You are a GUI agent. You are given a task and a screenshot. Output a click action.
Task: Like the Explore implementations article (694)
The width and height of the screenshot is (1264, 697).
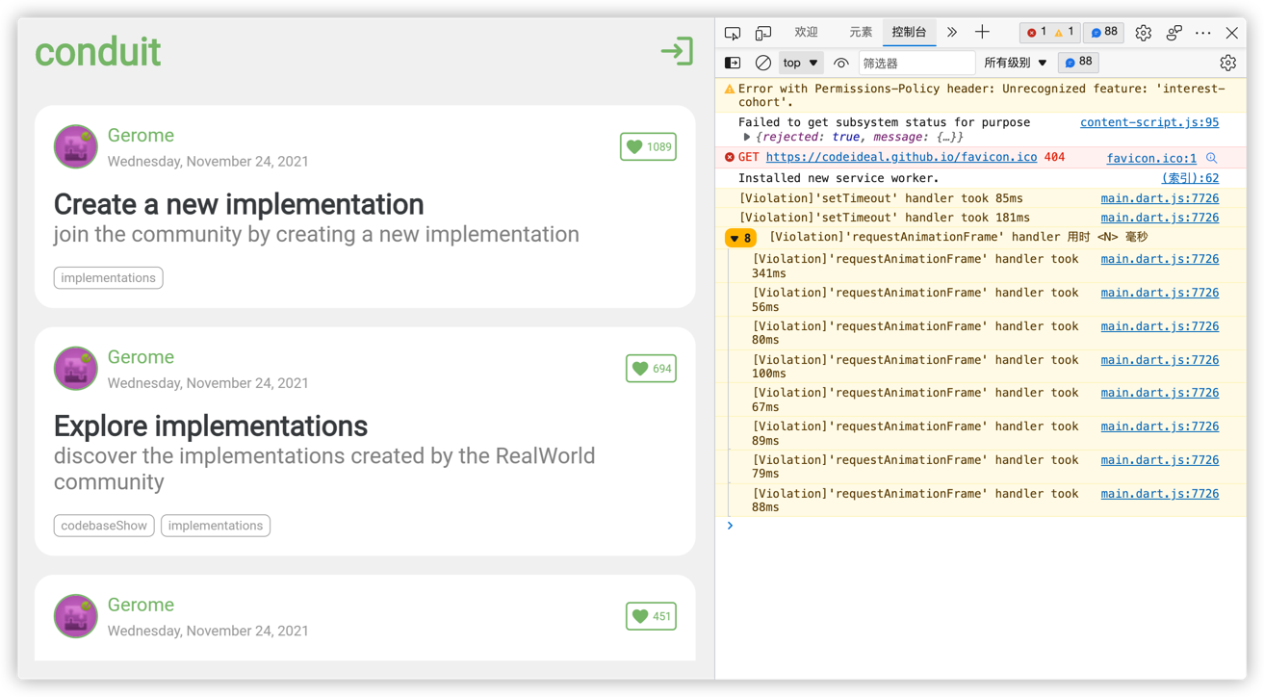coord(651,369)
